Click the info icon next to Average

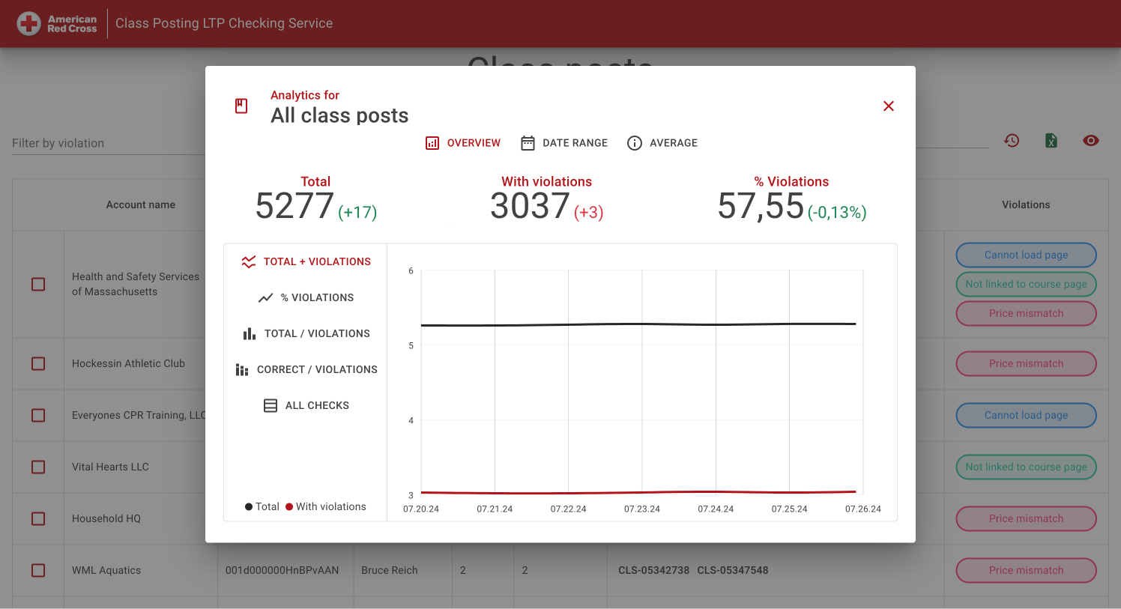[x=635, y=143]
